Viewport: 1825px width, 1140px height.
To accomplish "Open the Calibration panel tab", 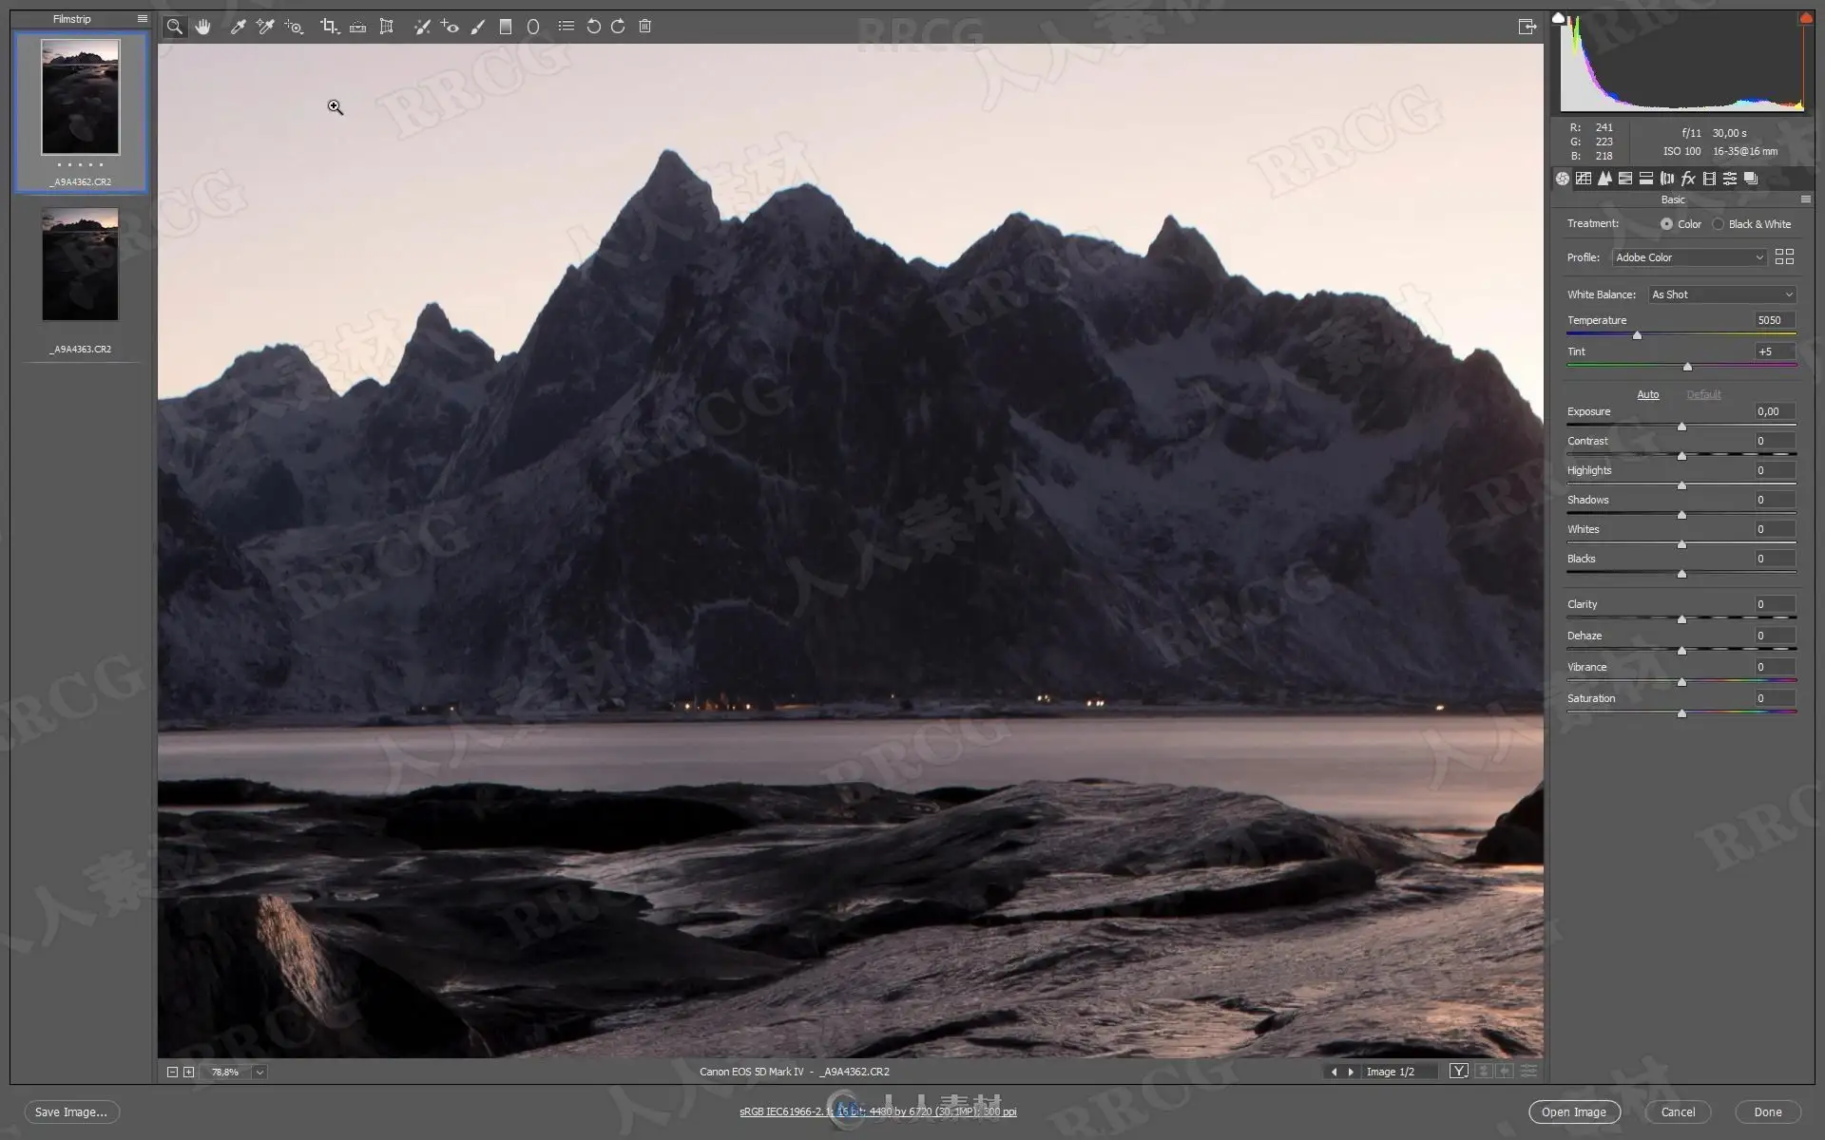I will (x=1709, y=179).
